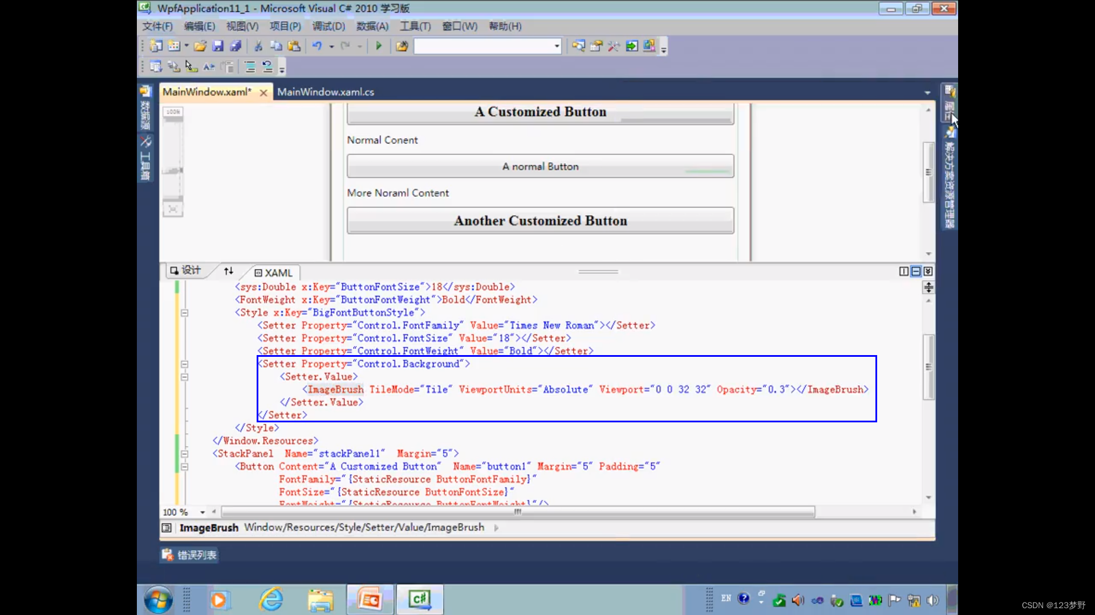Viewport: 1095px width, 615px height.
Task: Open the 100 % zoom level dropdown
Action: (x=202, y=512)
